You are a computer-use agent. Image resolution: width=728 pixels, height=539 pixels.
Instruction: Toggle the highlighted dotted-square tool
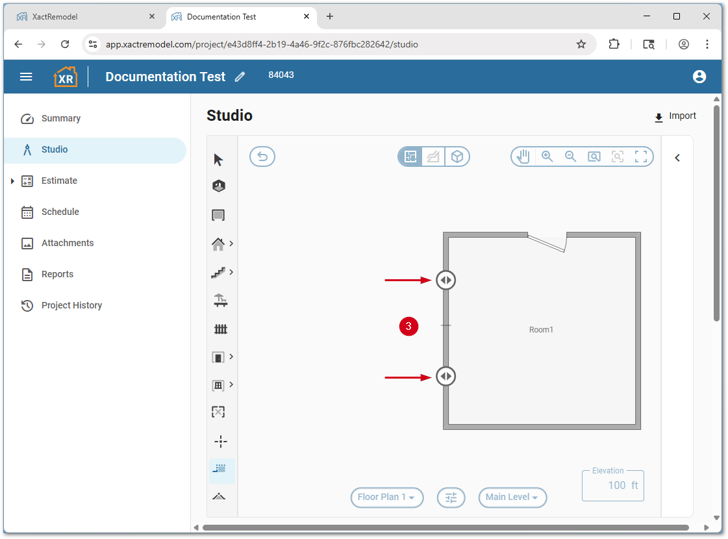(x=221, y=469)
